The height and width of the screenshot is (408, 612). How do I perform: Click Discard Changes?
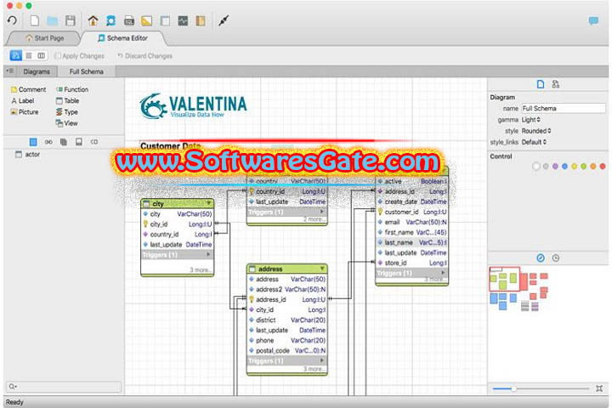click(144, 56)
